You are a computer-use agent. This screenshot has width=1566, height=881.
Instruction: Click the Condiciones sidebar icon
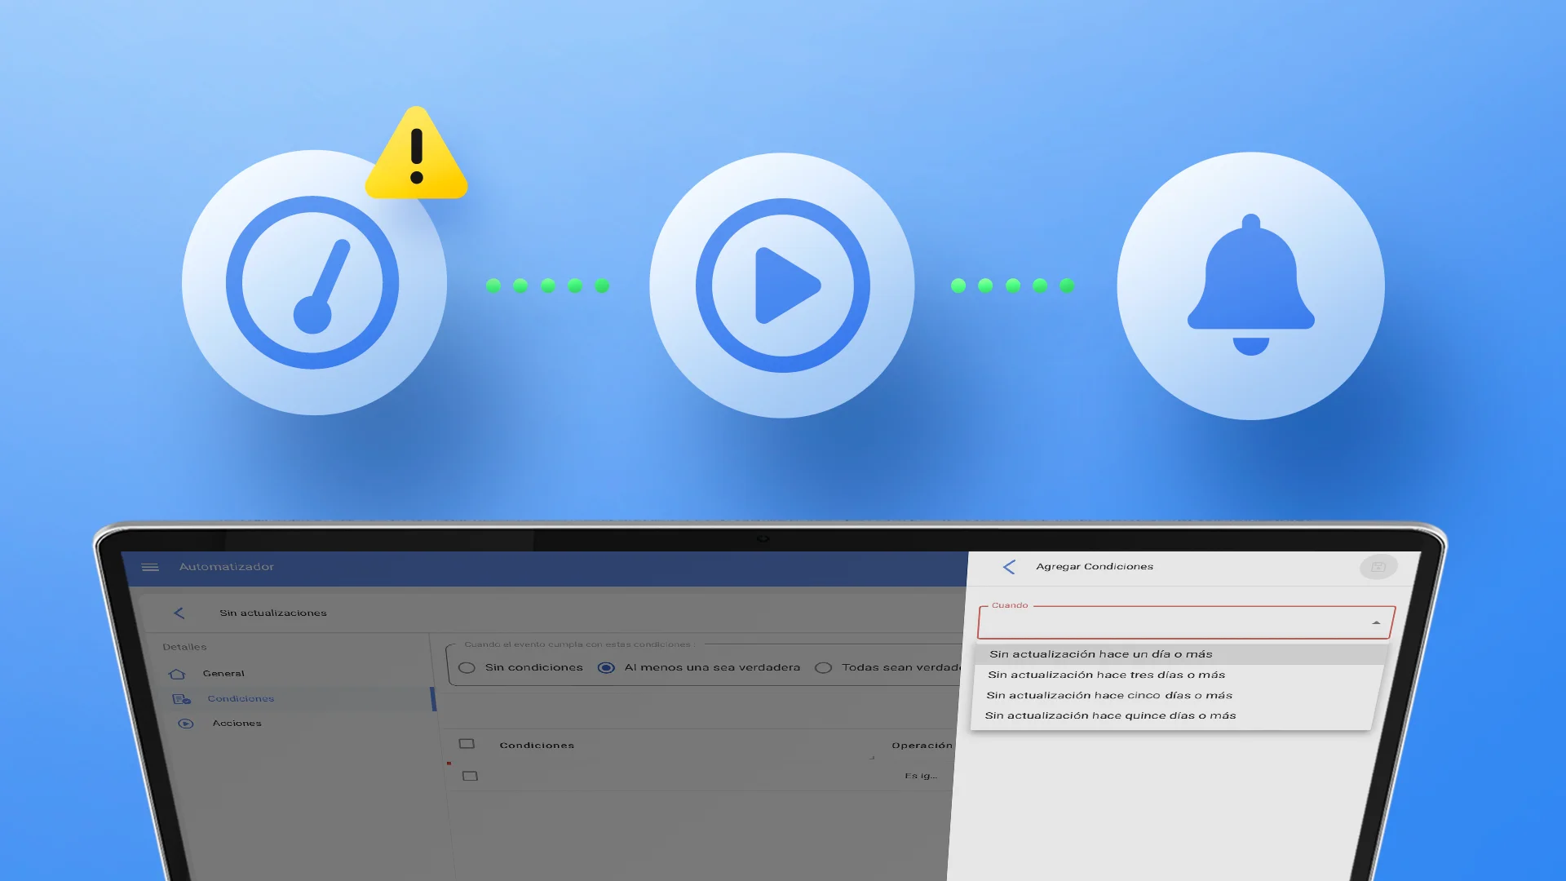tap(181, 699)
